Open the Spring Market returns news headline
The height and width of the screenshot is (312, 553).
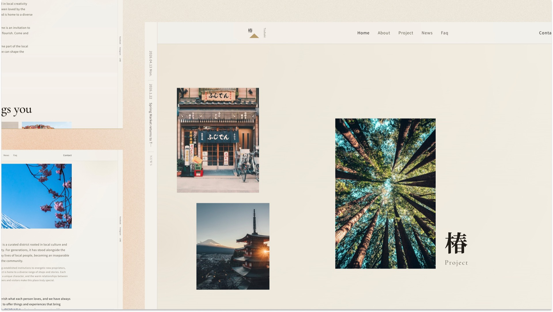coord(151,124)
